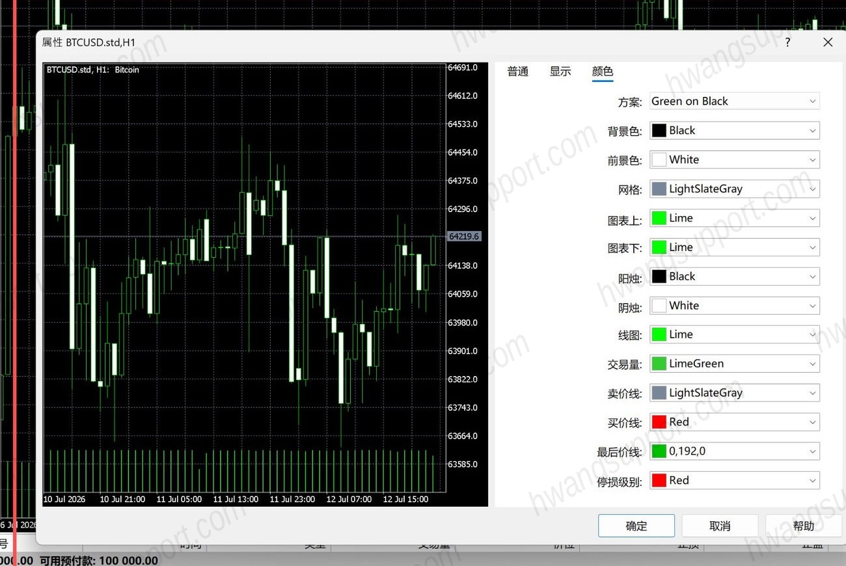Open the 阴烛 White dropdown

(x=735, y=305)
